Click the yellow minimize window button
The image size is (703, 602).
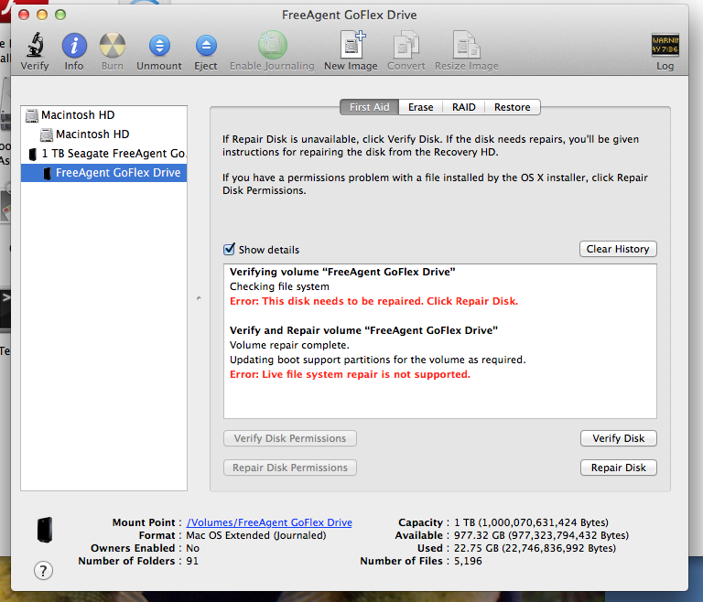click(x=42, y=15)
